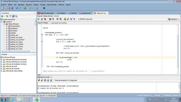
Task: Expand the ANIMAL table node
Action: (x=7, y=33)
